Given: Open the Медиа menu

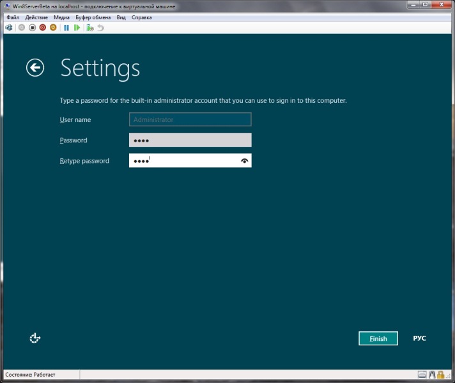Looking at the screenshot, I should [x=62, y=18].
